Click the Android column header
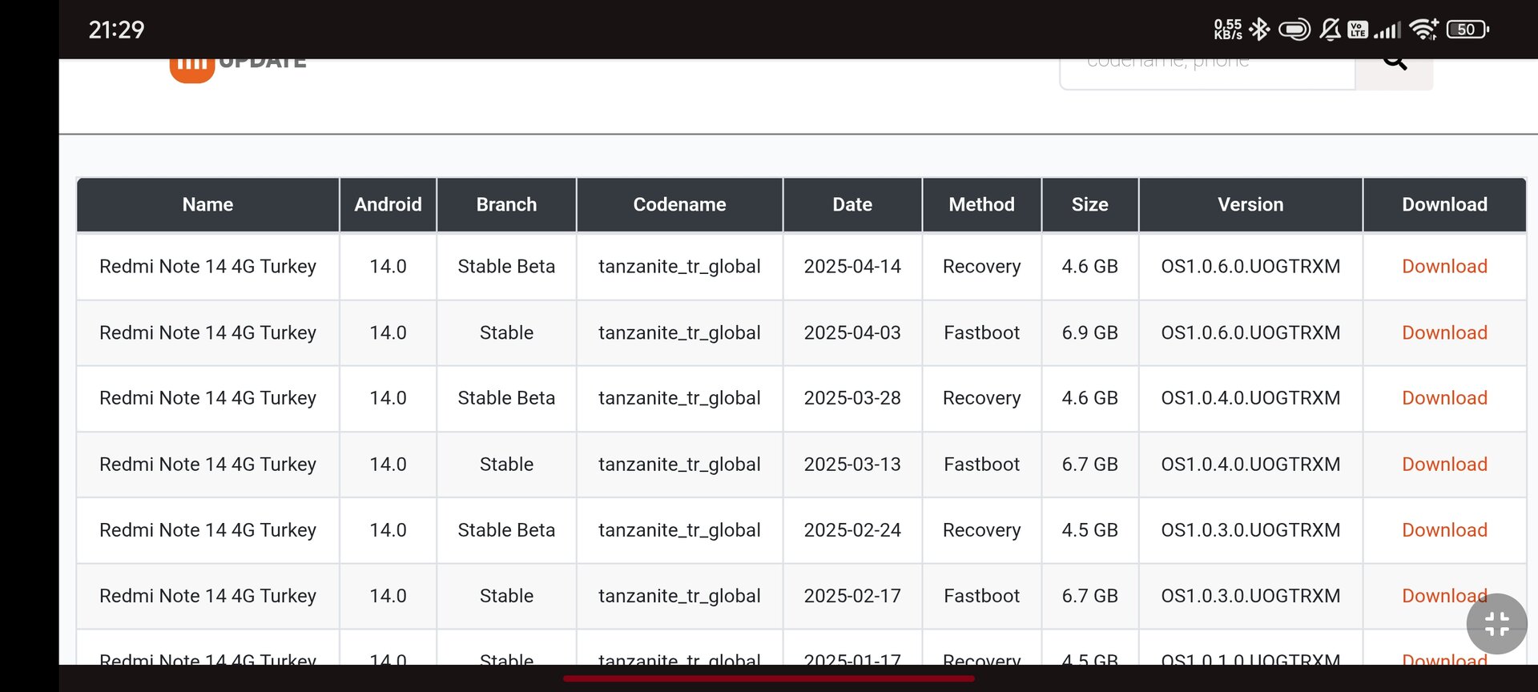 389,205
